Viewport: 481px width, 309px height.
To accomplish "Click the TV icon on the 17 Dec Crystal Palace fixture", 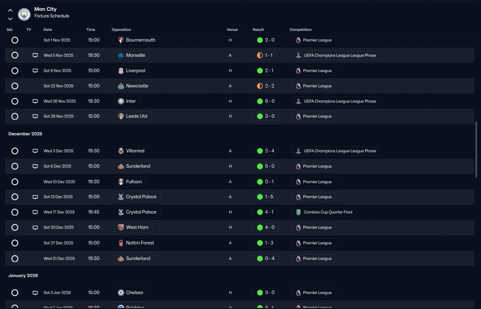I will (35, 212).
